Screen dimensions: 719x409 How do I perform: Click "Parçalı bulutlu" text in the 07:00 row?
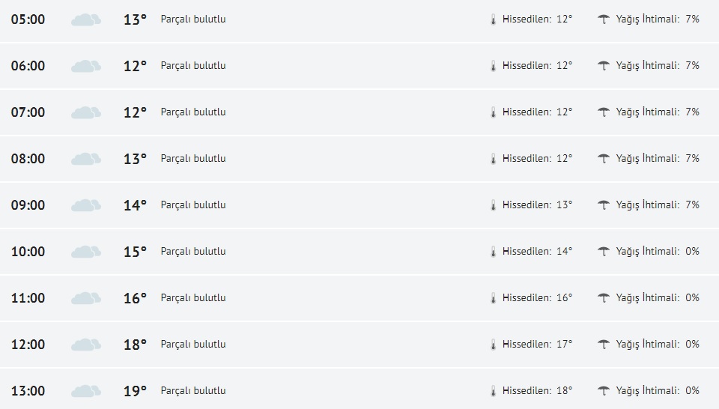[x=193, y=112]
